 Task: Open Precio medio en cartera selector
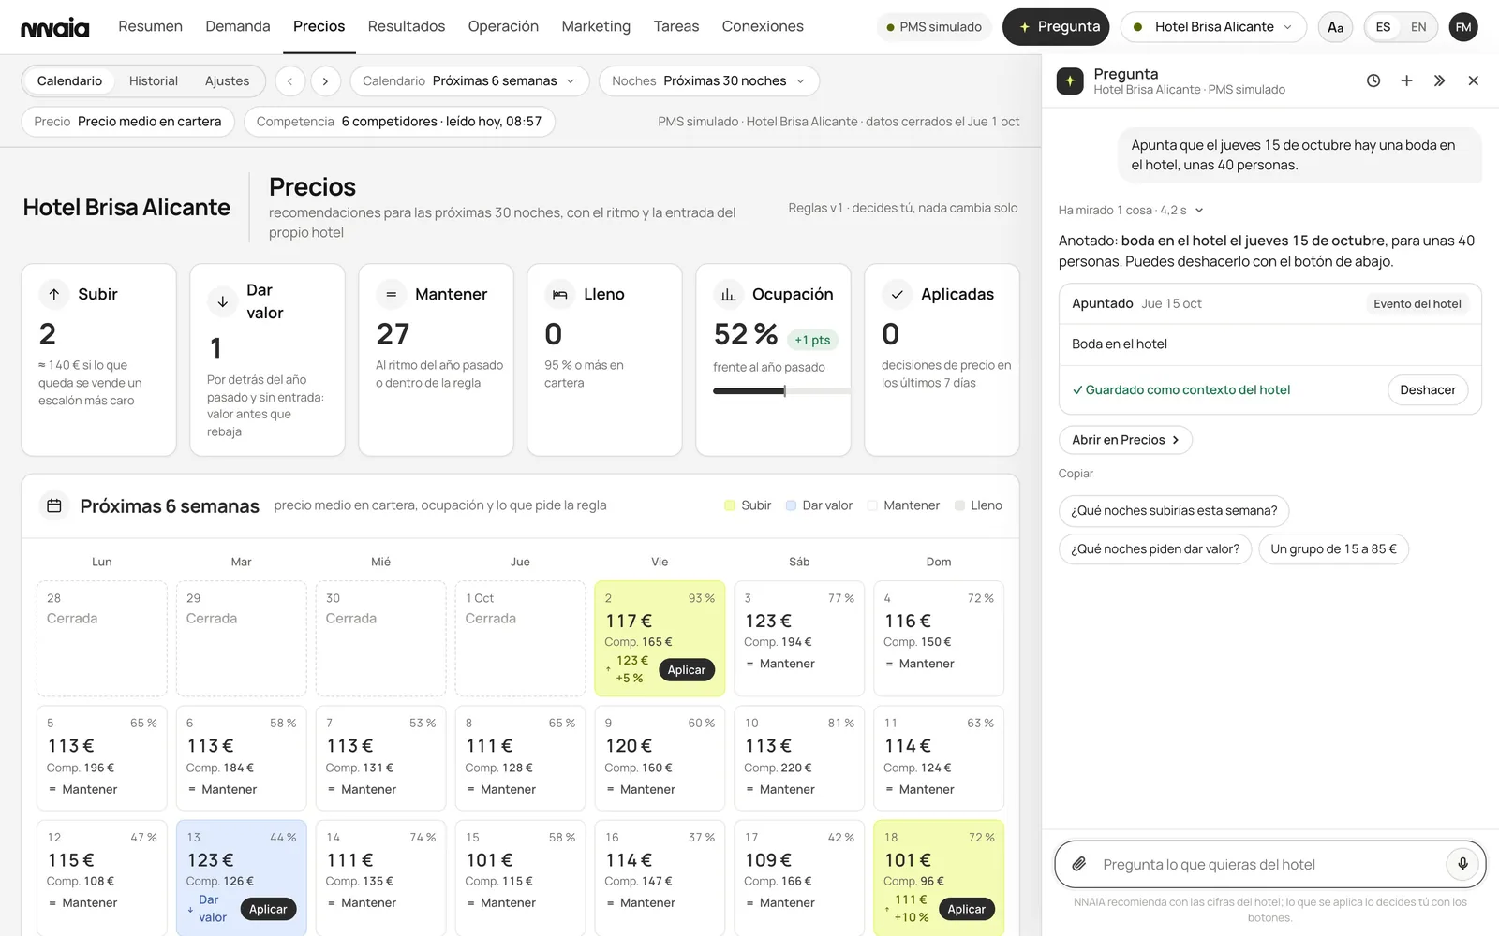128,122
